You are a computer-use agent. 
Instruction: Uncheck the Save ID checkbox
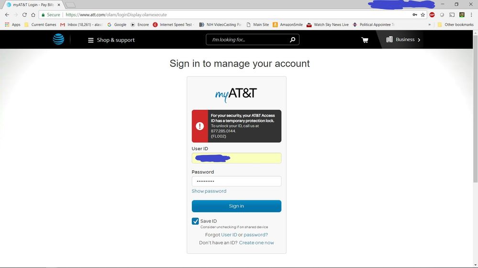pyautogui.click(x=195, y=221)
